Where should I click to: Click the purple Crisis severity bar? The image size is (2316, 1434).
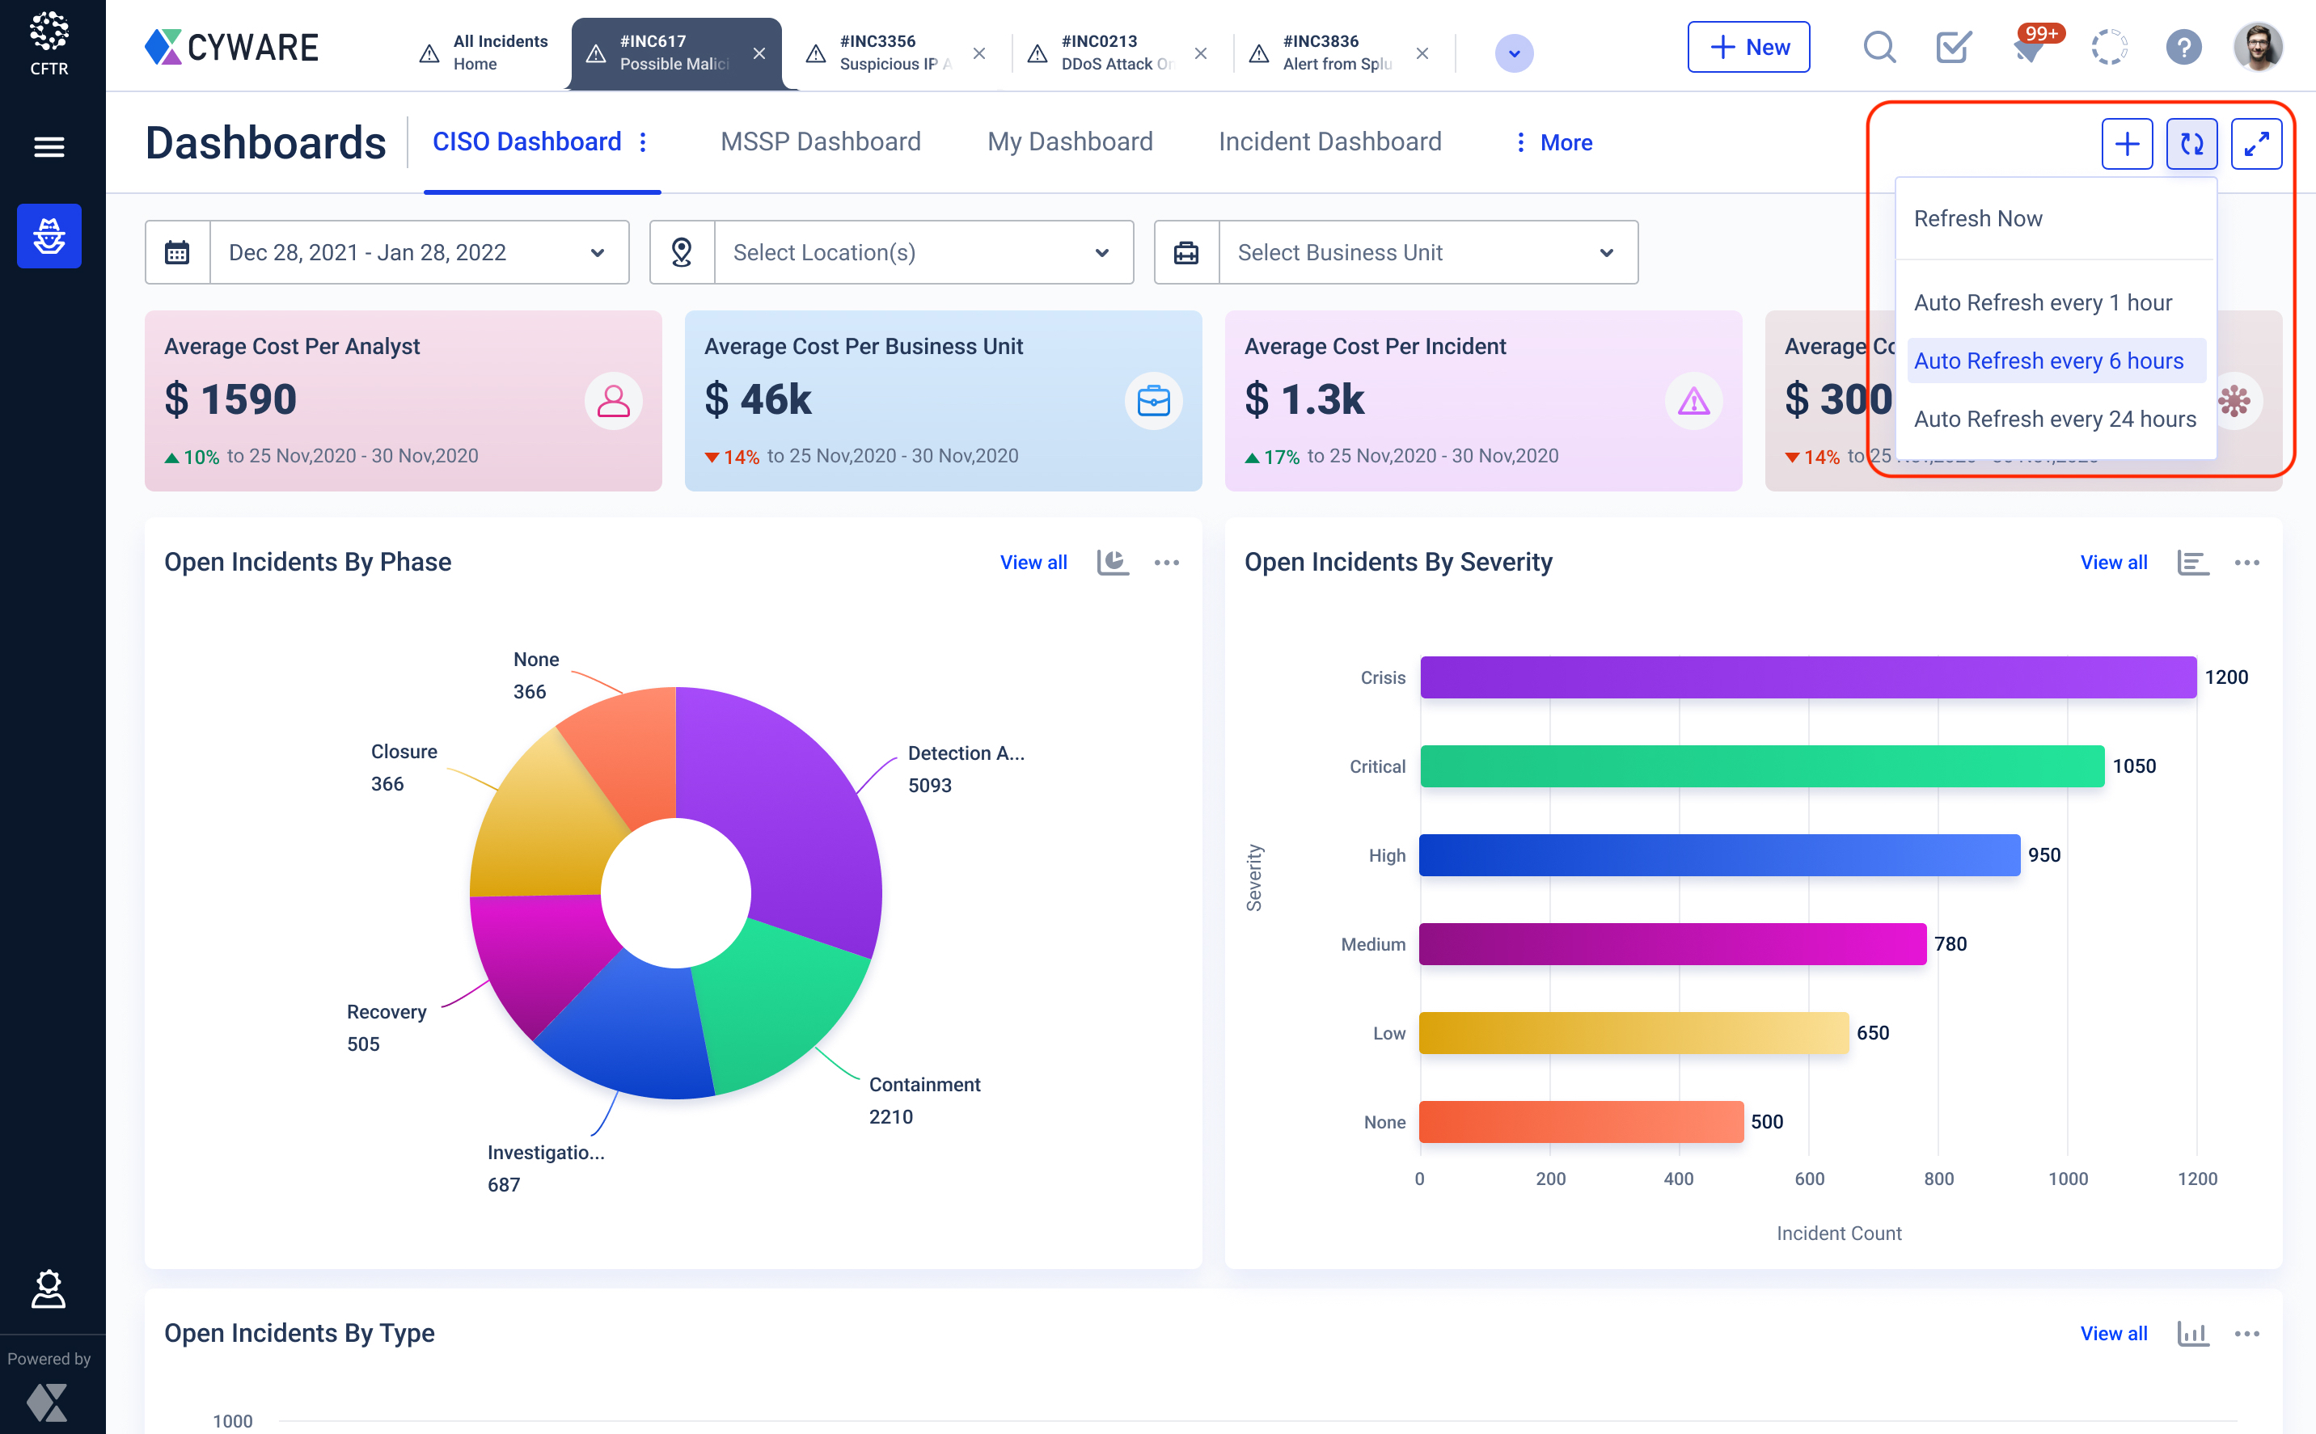(1807, 677)
